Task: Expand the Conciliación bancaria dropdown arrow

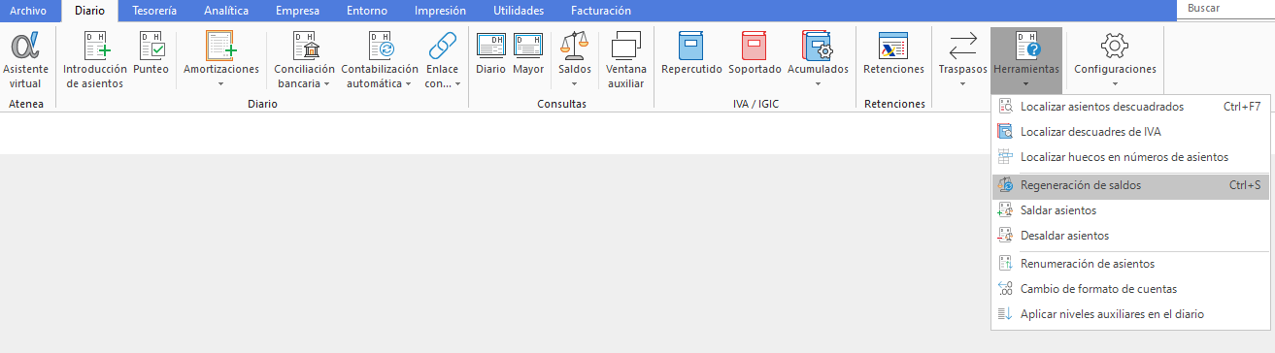Action: click(326, 84)
